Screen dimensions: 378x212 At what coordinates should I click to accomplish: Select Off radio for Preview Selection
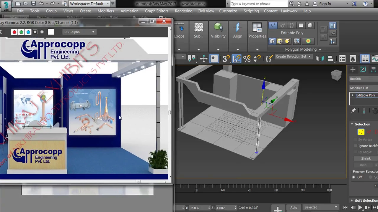tap(354, 177)
